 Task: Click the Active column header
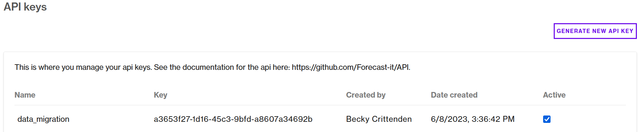point(554,95)
